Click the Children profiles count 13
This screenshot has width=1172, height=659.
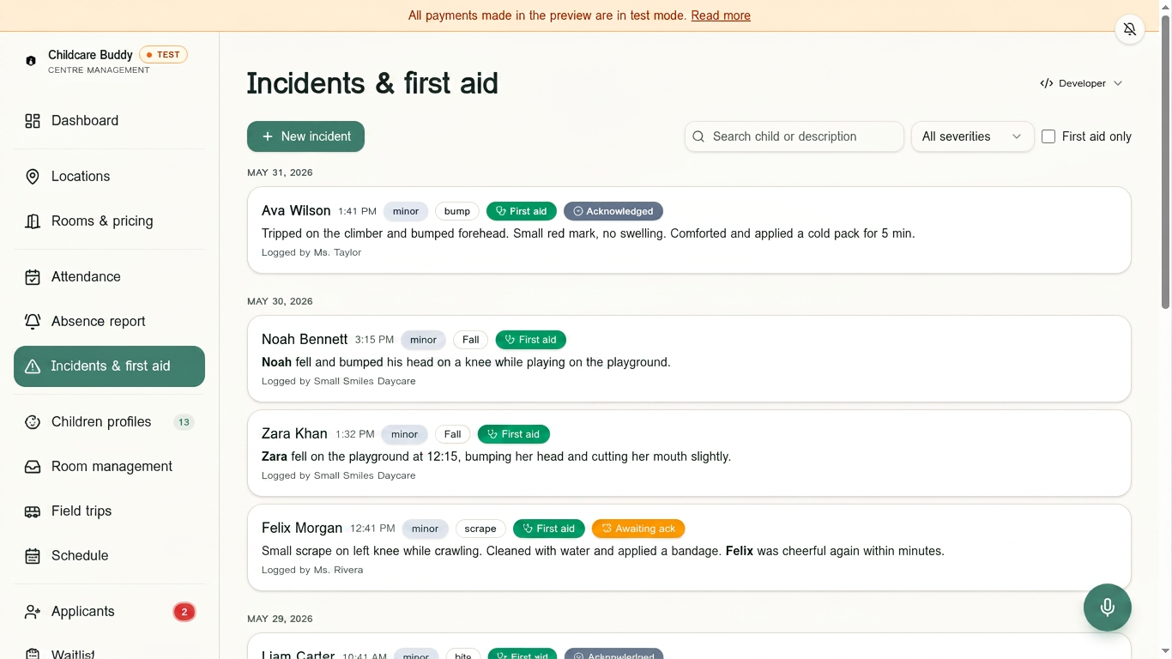[184, 422]
